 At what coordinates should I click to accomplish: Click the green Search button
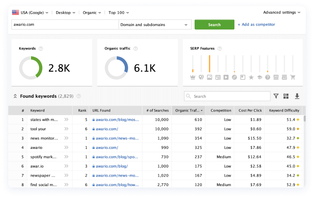click(214, 25)
